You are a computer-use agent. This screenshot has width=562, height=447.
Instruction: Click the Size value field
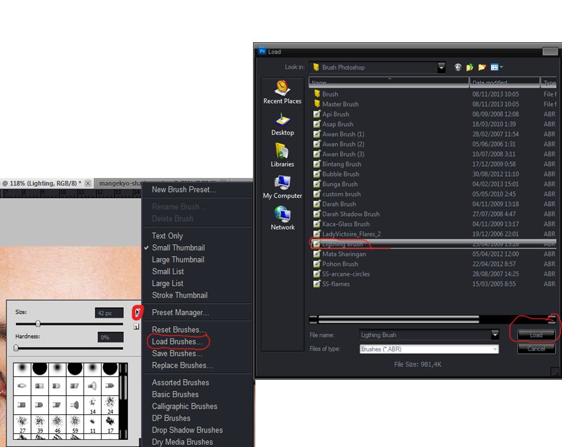pyautogui.click(x=110, y=313)
